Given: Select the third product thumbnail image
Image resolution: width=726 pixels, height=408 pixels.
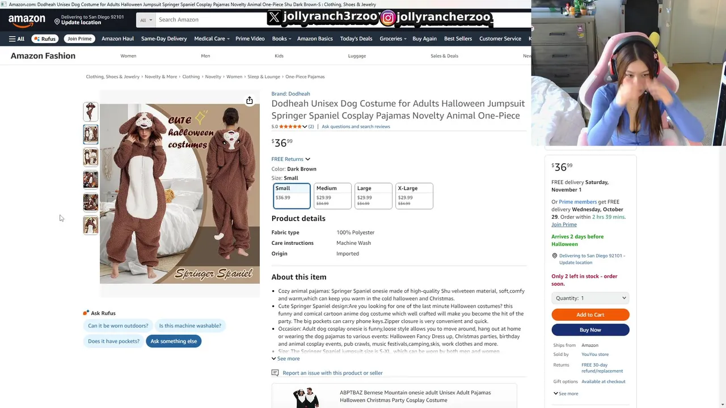Looking at the screenshot, I should 91,157.
